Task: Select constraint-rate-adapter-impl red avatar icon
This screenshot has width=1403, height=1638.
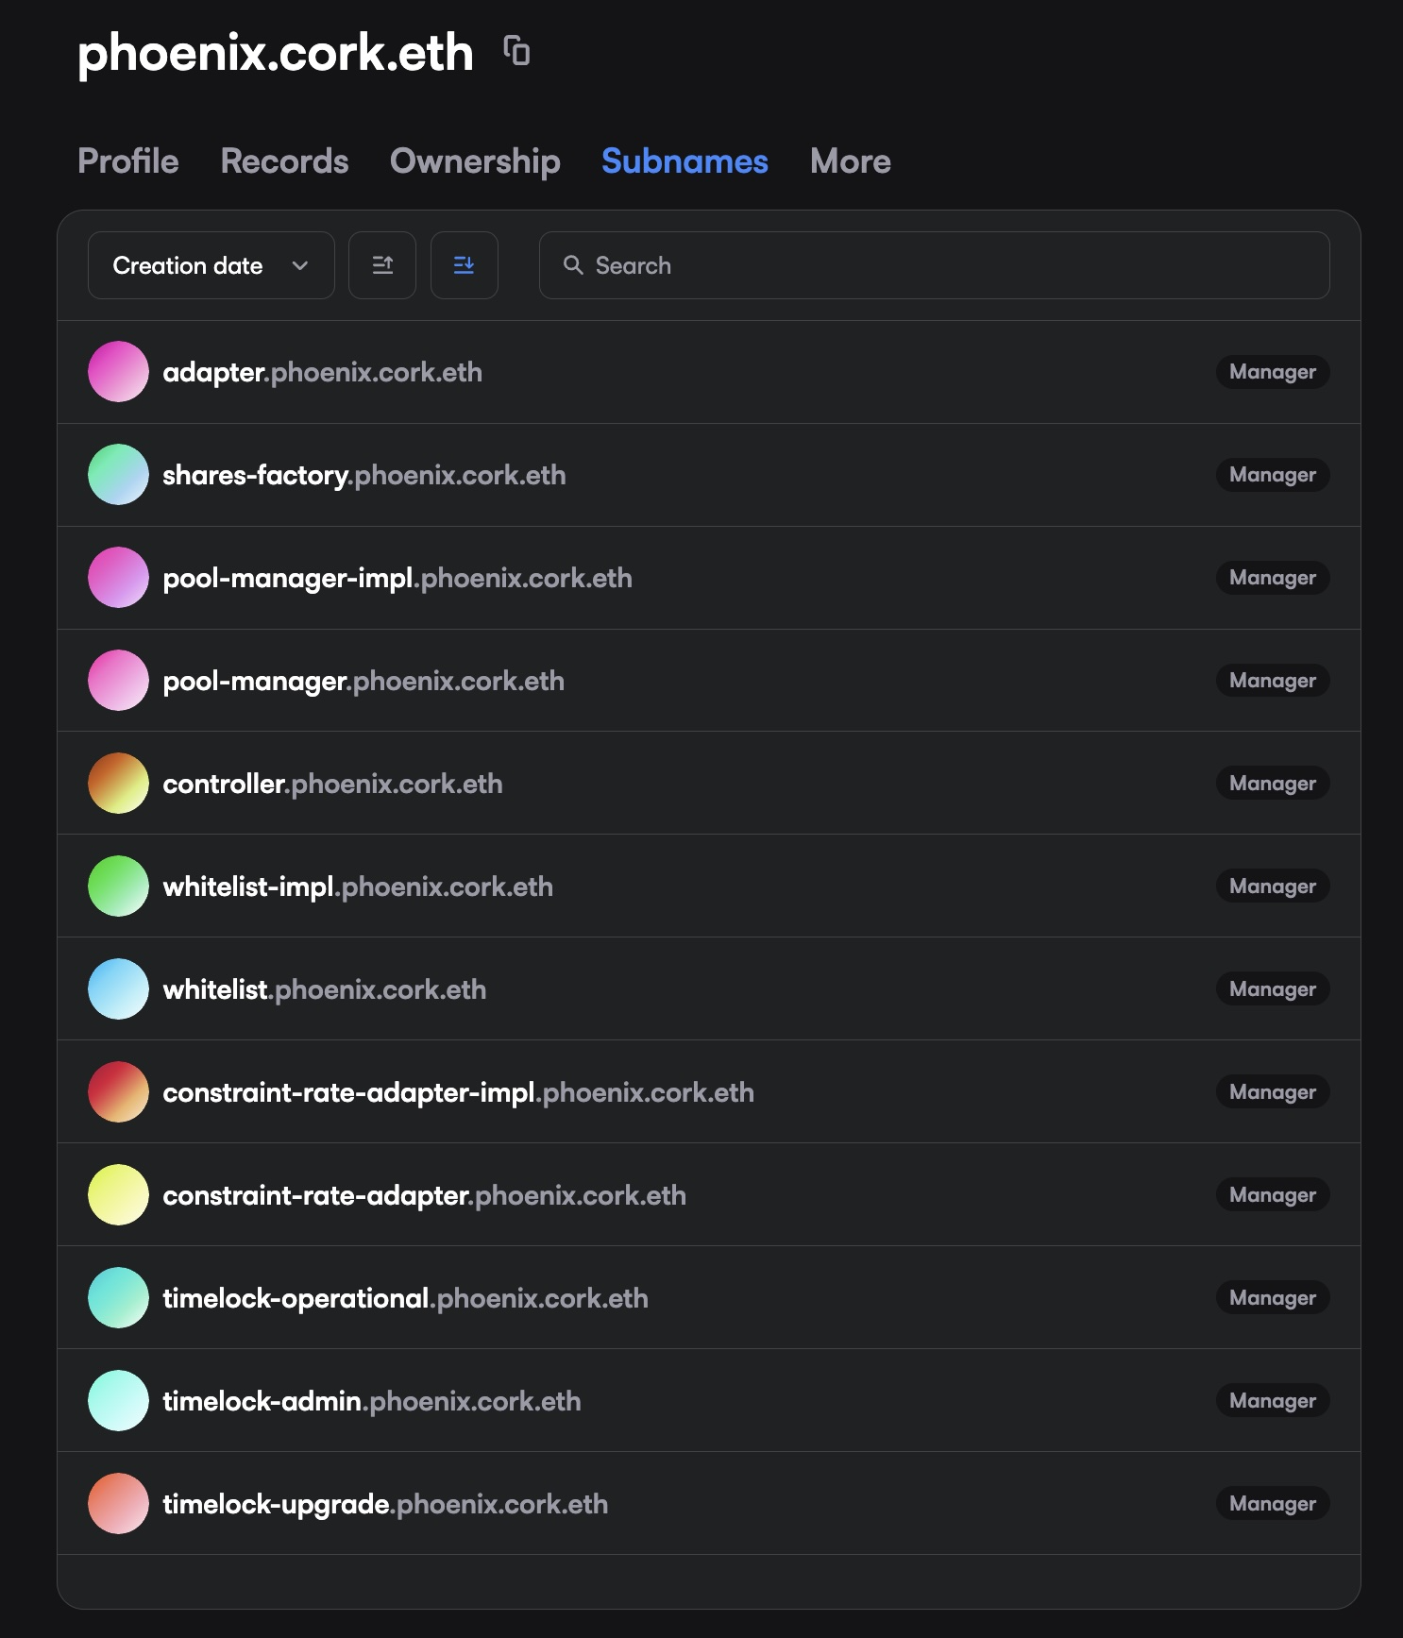Action: pos(118,1092)
